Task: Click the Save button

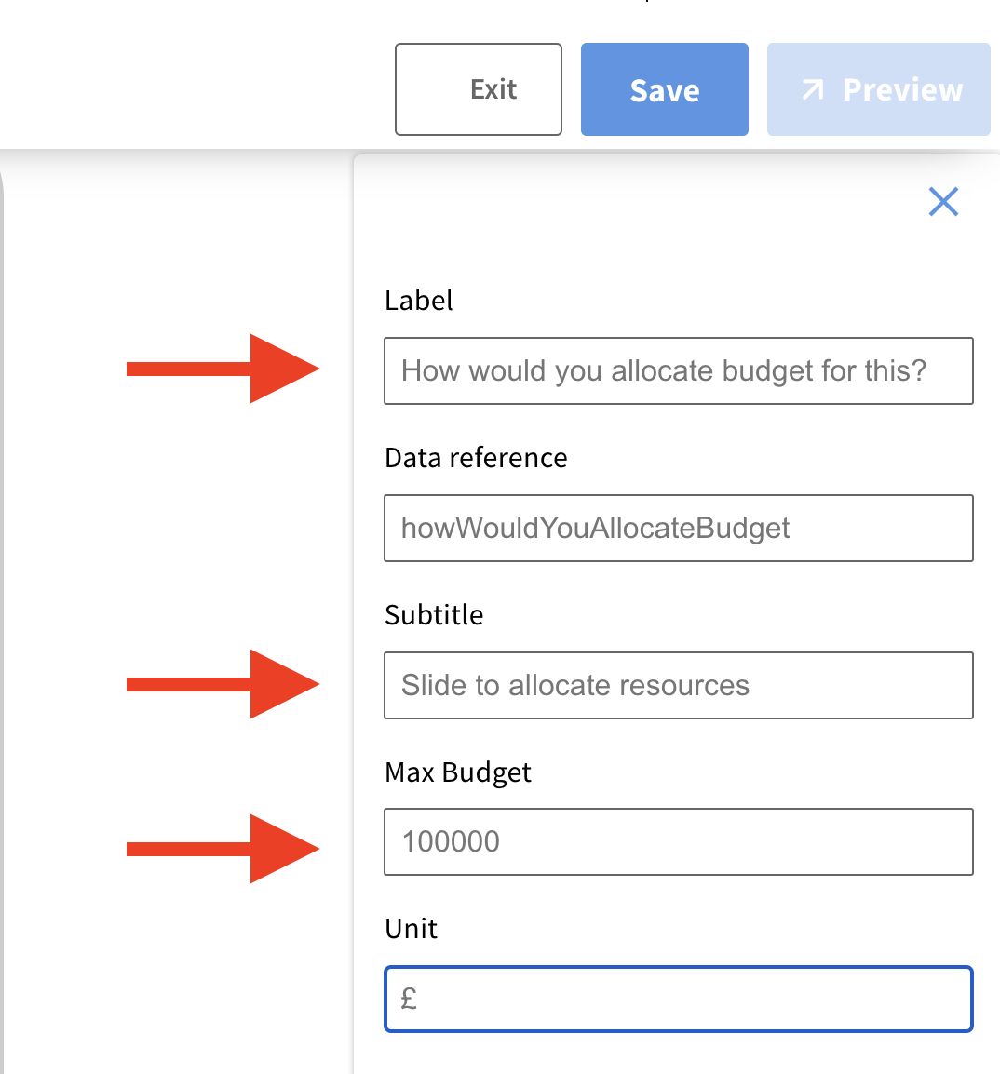Action: pyautogui.click(x=664, y=89)
